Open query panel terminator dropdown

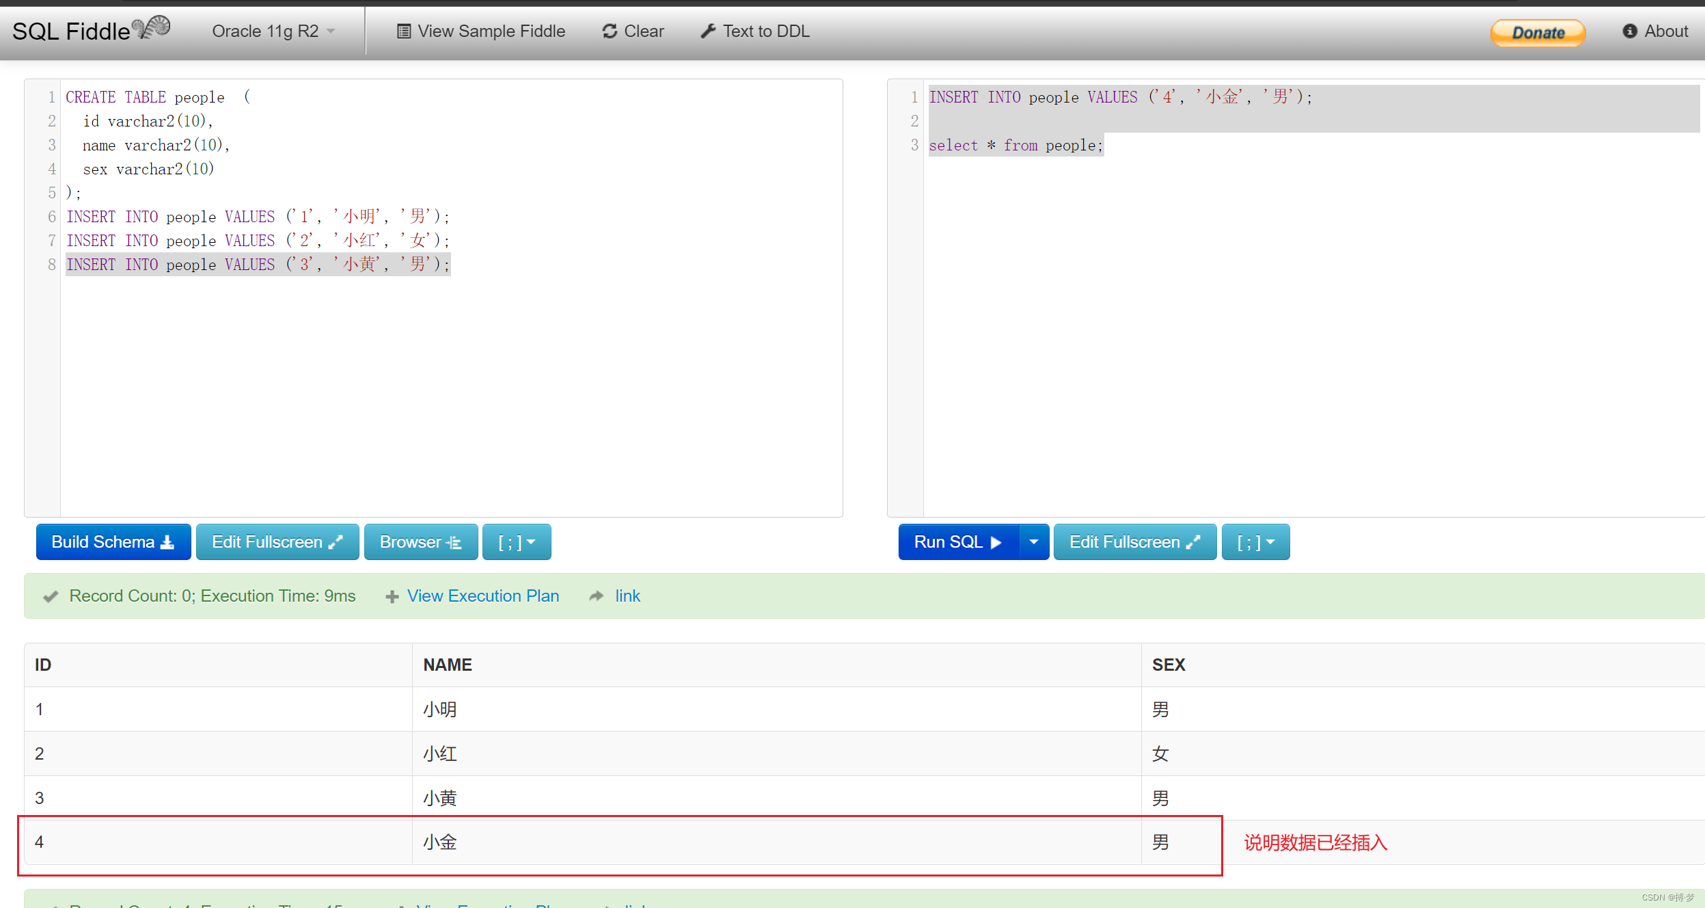pos(1255,542)
